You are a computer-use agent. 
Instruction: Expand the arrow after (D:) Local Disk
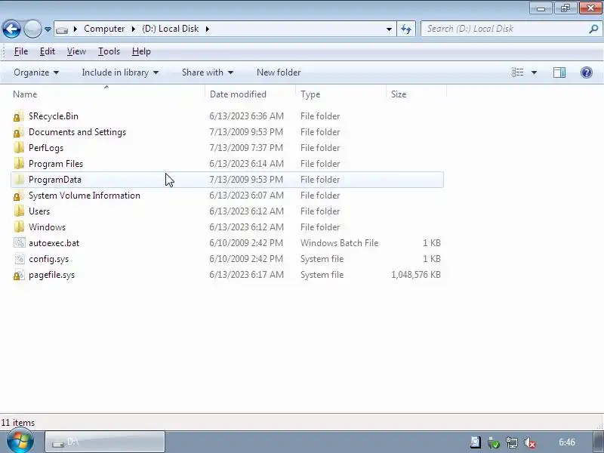coord(207,29)
